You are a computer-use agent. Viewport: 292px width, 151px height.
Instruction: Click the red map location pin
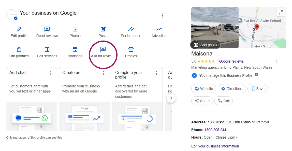coord(257,27)
